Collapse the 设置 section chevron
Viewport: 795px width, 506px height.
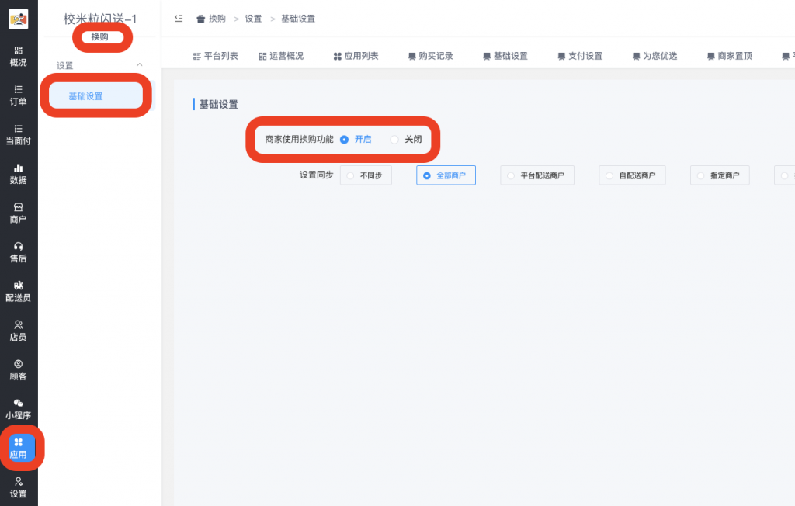click(141, 66)
